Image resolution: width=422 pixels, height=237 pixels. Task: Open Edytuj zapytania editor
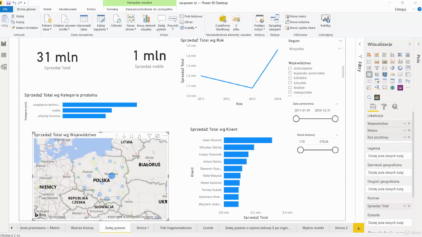coord(101,23)
